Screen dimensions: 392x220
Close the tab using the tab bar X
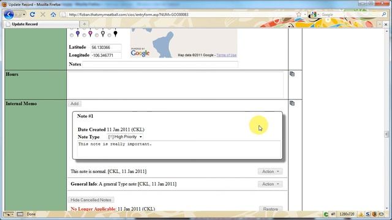coord(386,24)
